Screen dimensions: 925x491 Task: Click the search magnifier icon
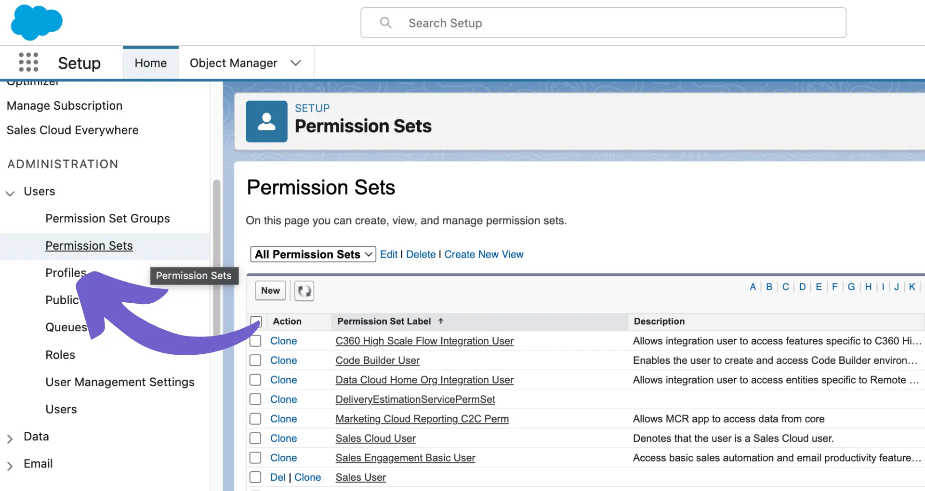pos(385,23)
